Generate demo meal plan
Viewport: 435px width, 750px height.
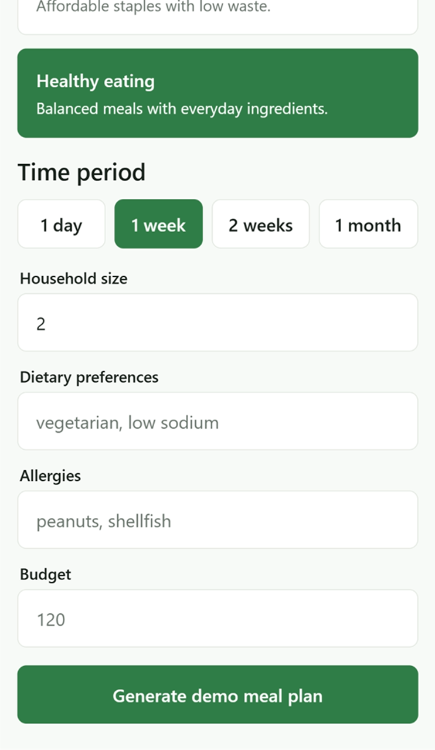pos(217,694)
